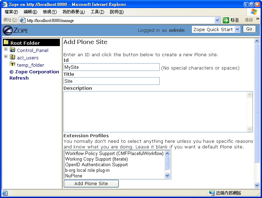Open the Control_Panel link
Image resolution: width=262 pixels, height=198 pixels.
(x=33, y=50)
